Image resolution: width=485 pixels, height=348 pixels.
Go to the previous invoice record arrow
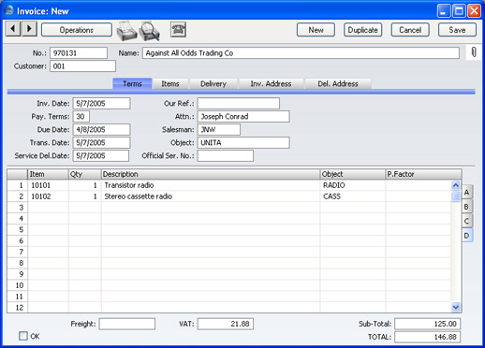(x=13, y=29)
